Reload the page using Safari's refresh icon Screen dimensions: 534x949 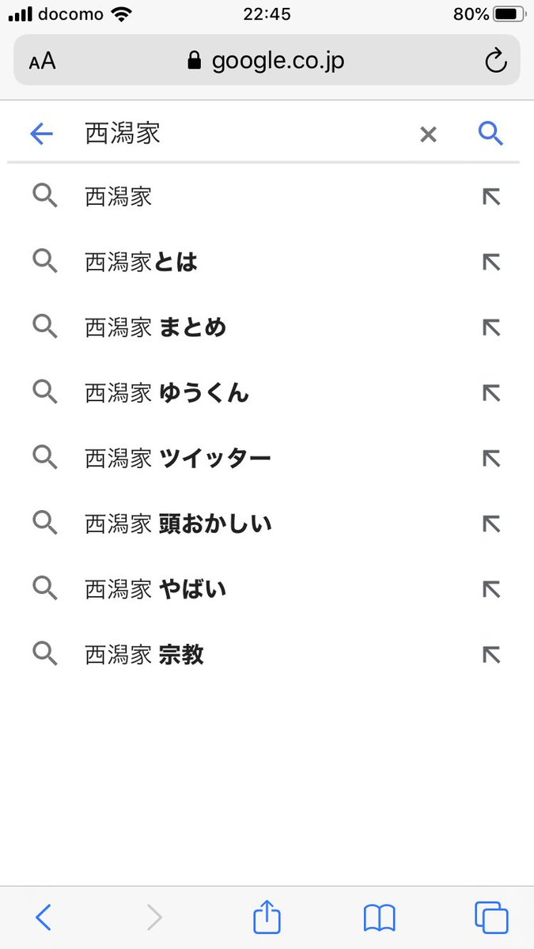point(495,61)
